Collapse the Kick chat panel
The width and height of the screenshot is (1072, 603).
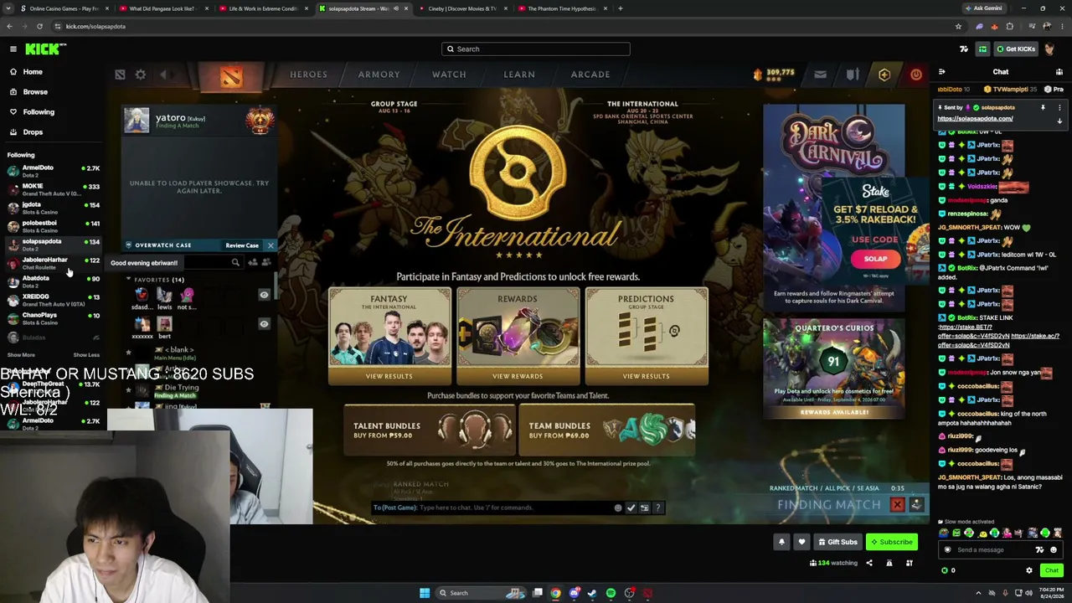point(942,72)
